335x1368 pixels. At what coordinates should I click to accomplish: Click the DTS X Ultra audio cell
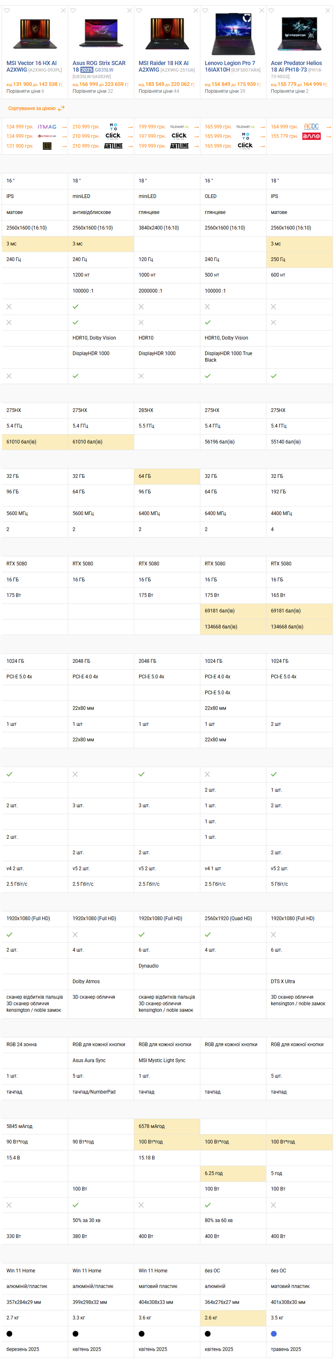[300, 981]
